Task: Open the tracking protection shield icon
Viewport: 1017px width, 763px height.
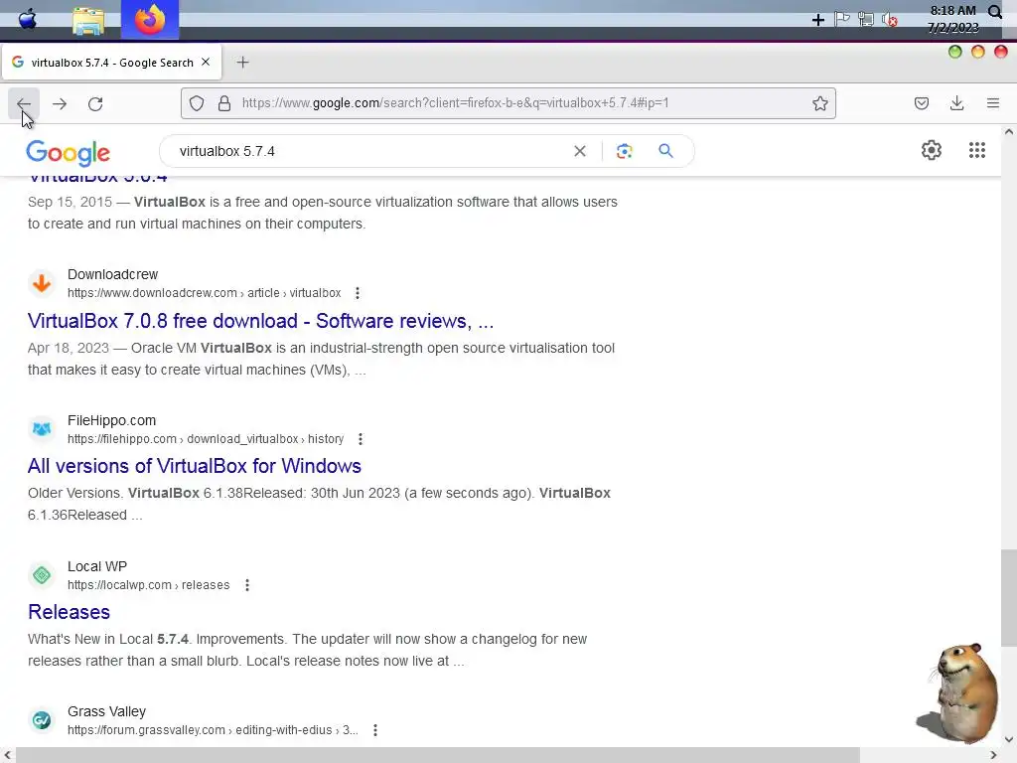Action: pyautogui.click(x=197, y=103)
